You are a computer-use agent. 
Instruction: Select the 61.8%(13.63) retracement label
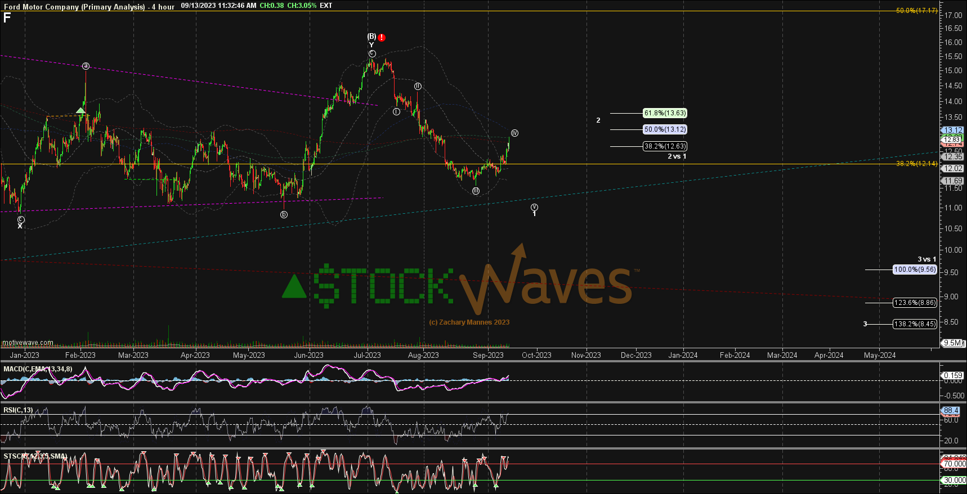(665, 113)
